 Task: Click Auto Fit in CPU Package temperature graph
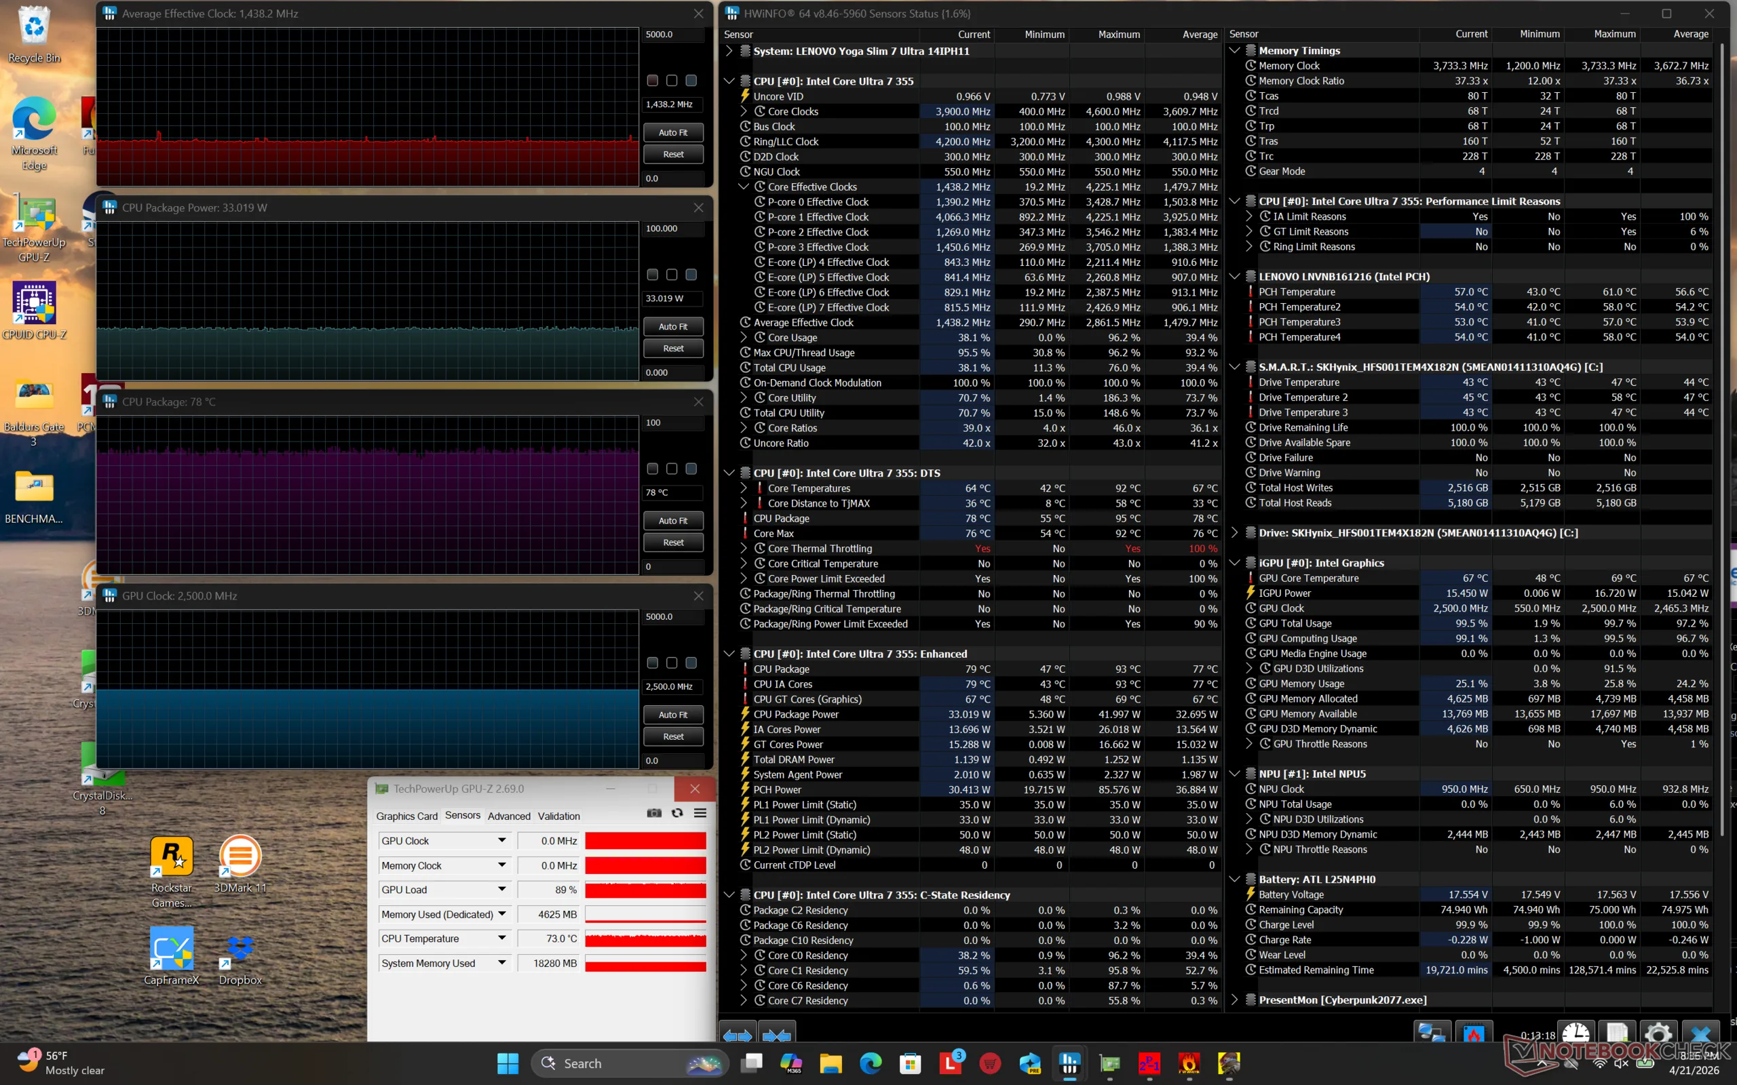(672, 521)
